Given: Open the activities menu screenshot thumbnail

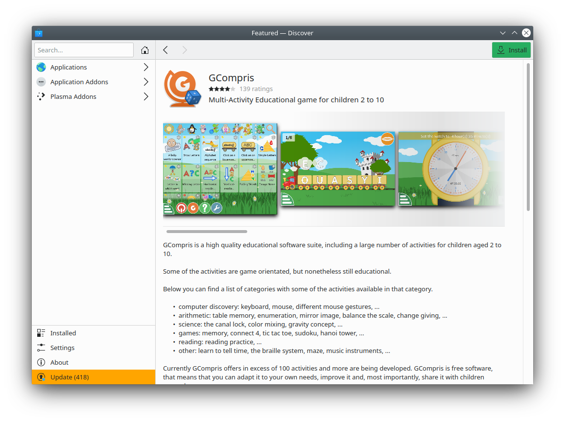Looking at the screenshot, I should coord(220,169).
